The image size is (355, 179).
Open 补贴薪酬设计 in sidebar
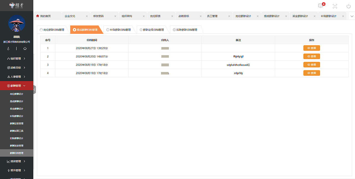point(17,116)
